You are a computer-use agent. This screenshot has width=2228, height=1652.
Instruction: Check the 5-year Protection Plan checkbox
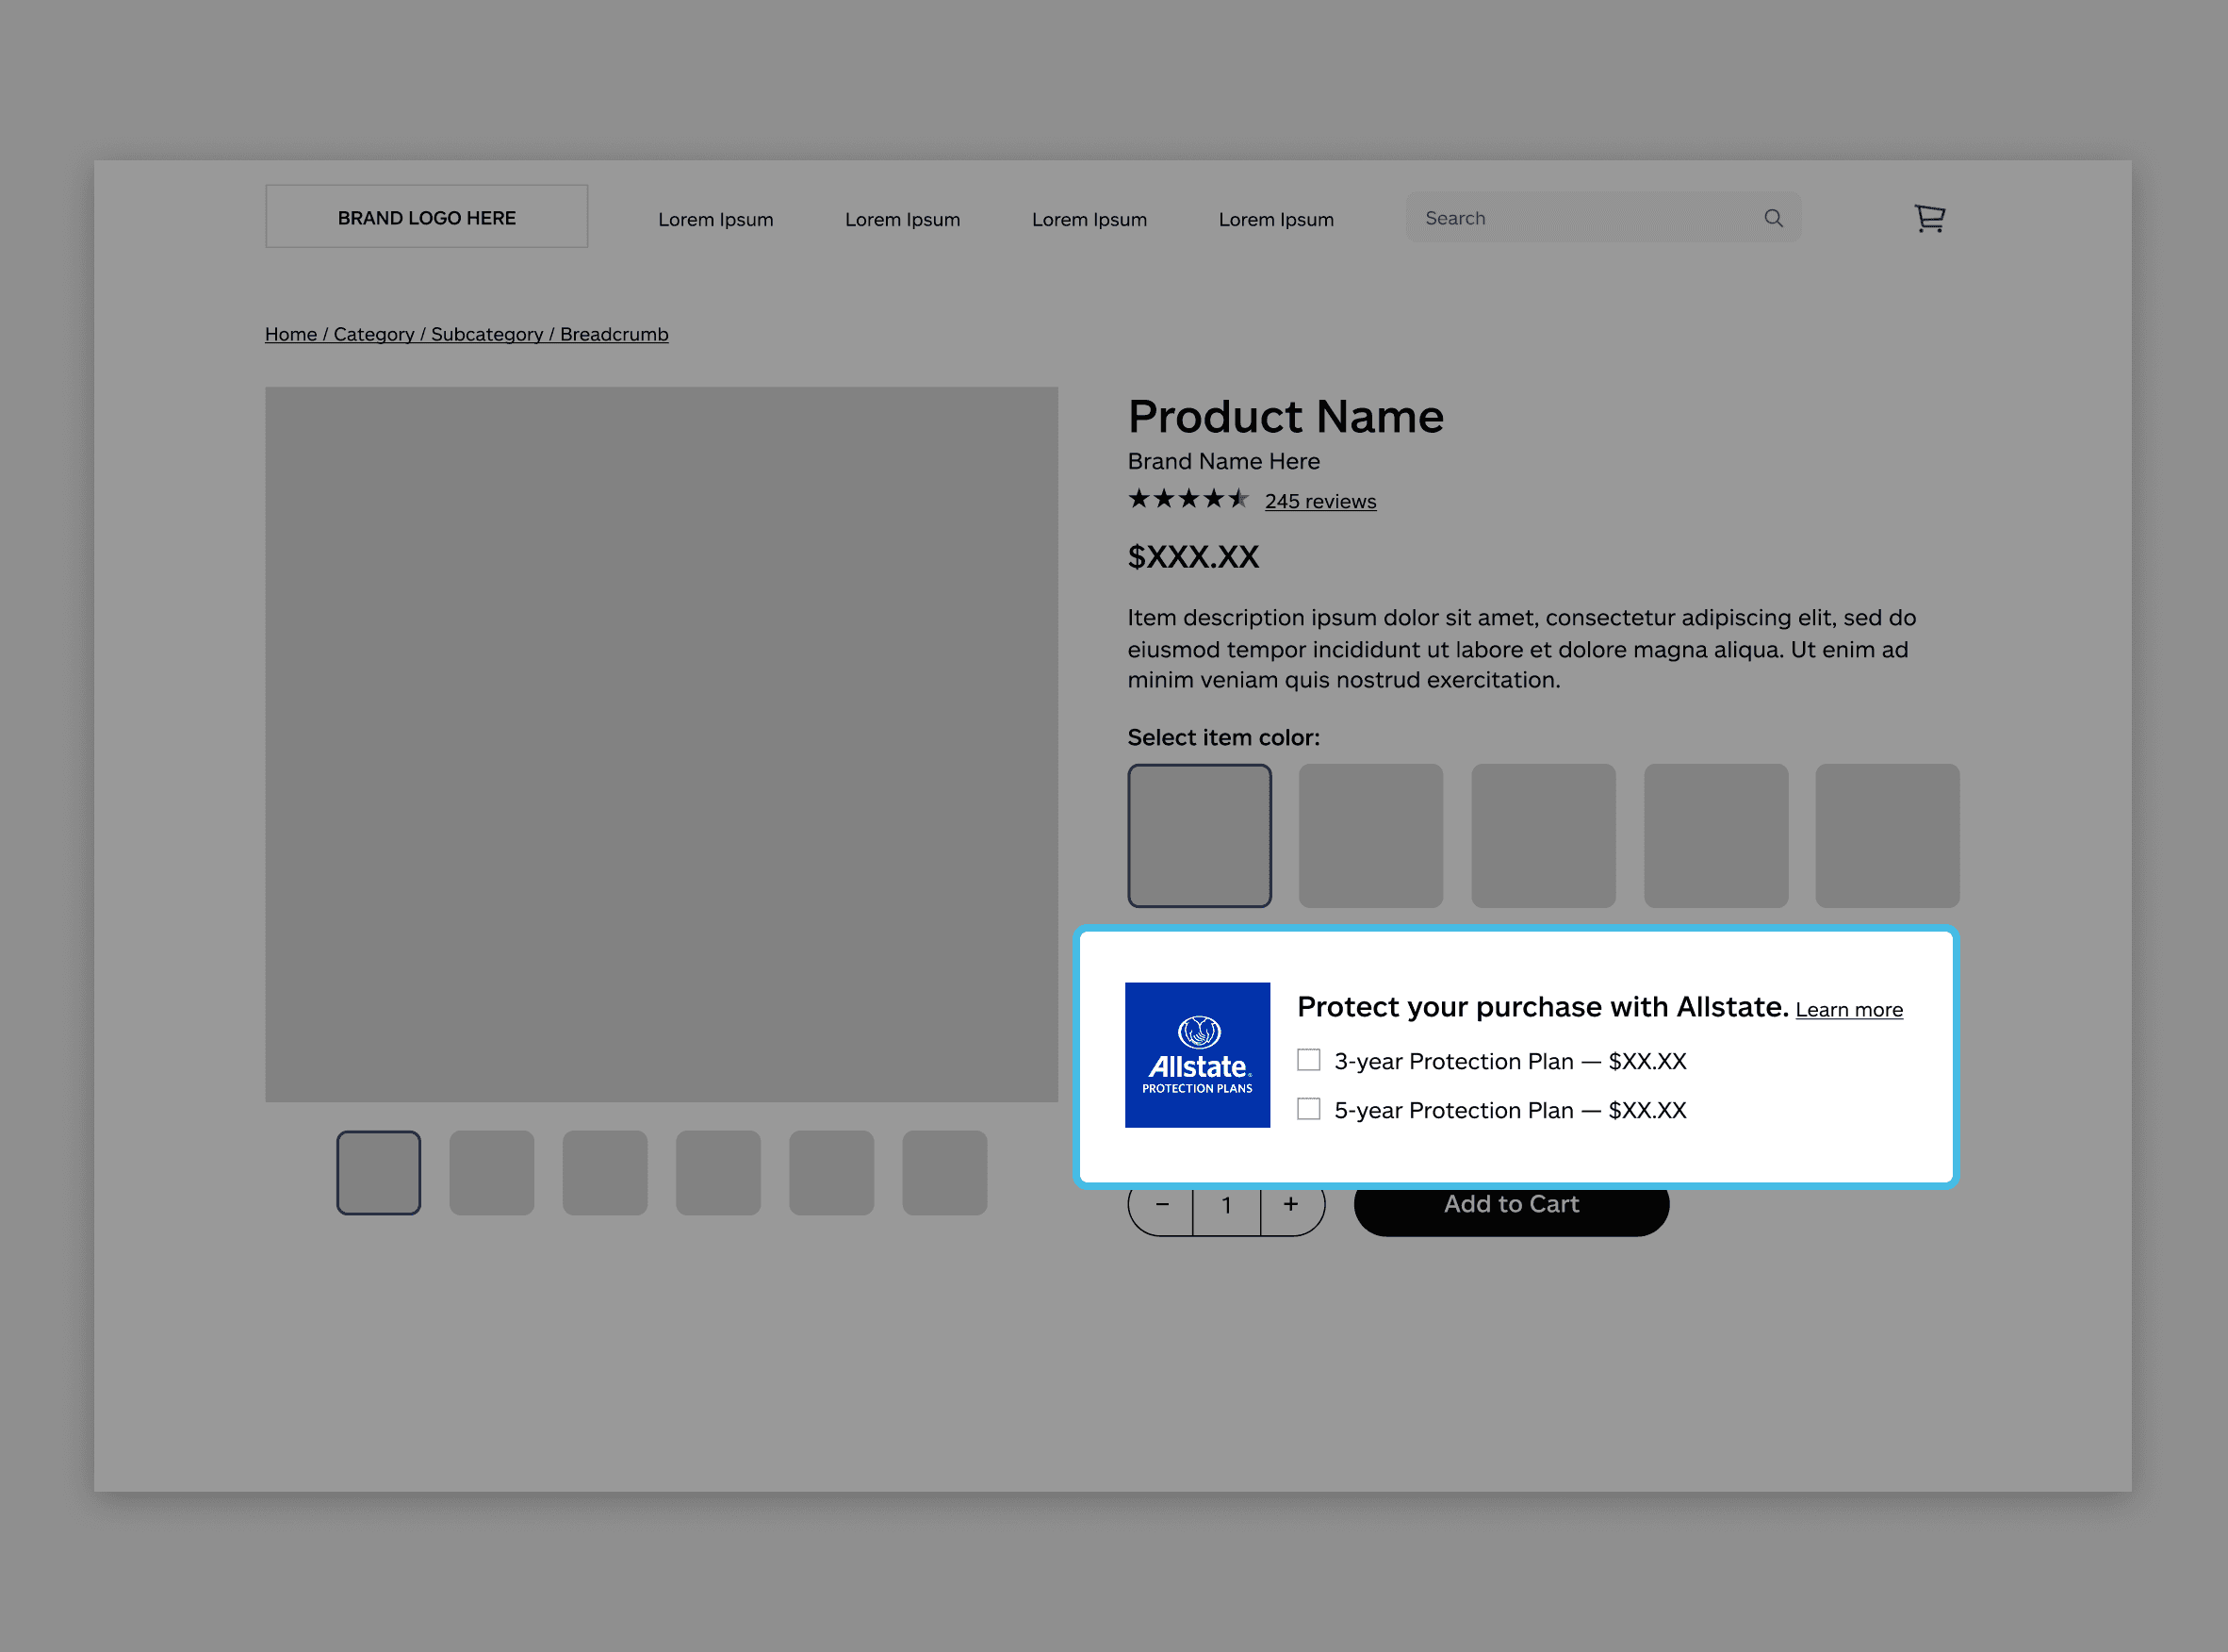coord(1308,1109)
